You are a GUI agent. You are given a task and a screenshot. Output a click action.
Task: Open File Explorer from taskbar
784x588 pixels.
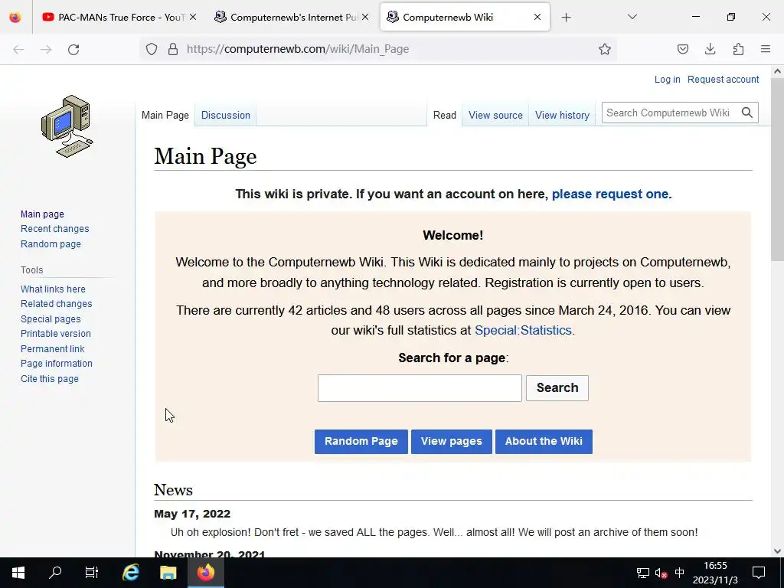(168, 573)
